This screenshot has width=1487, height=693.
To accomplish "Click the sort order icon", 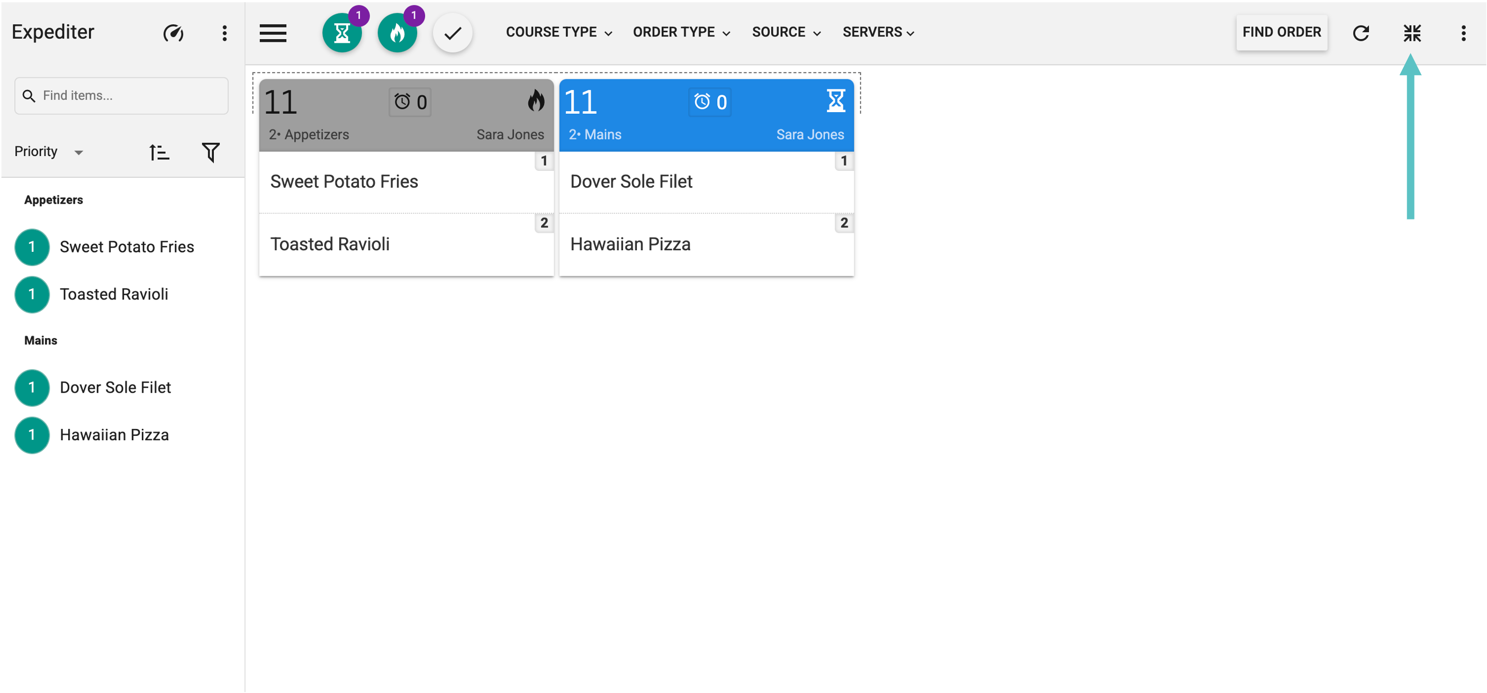I will click(159, 152).
